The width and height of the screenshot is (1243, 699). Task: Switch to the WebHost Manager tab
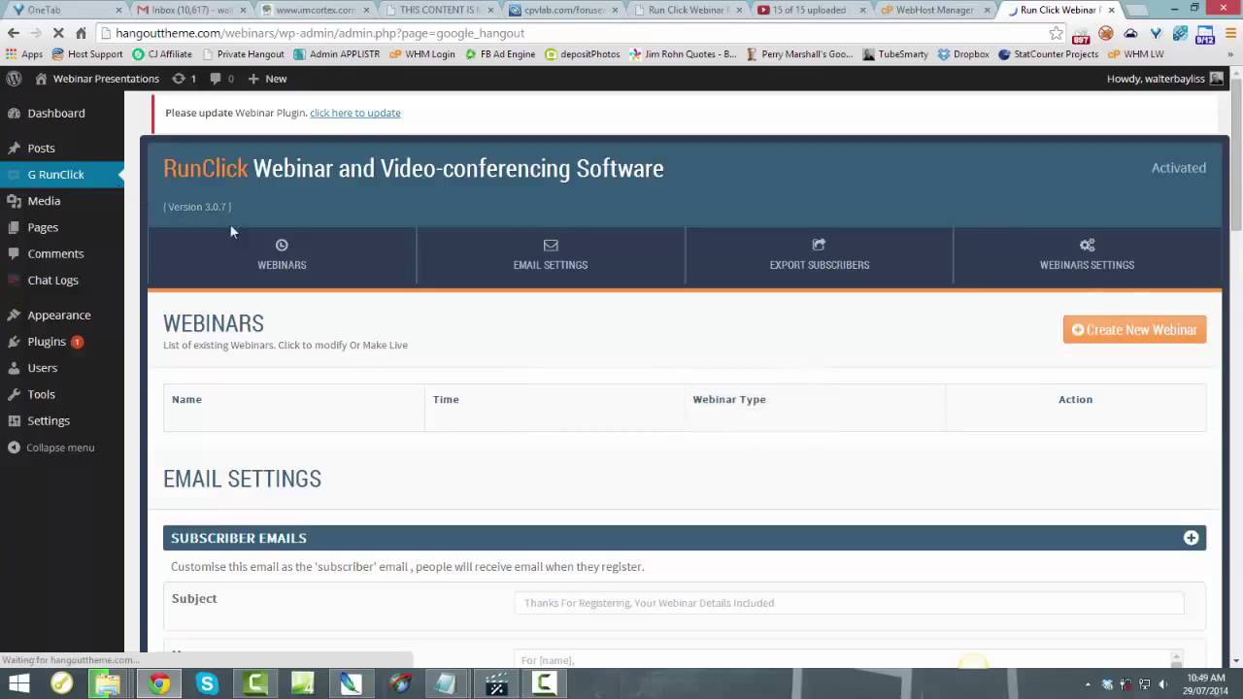(934, 10)
